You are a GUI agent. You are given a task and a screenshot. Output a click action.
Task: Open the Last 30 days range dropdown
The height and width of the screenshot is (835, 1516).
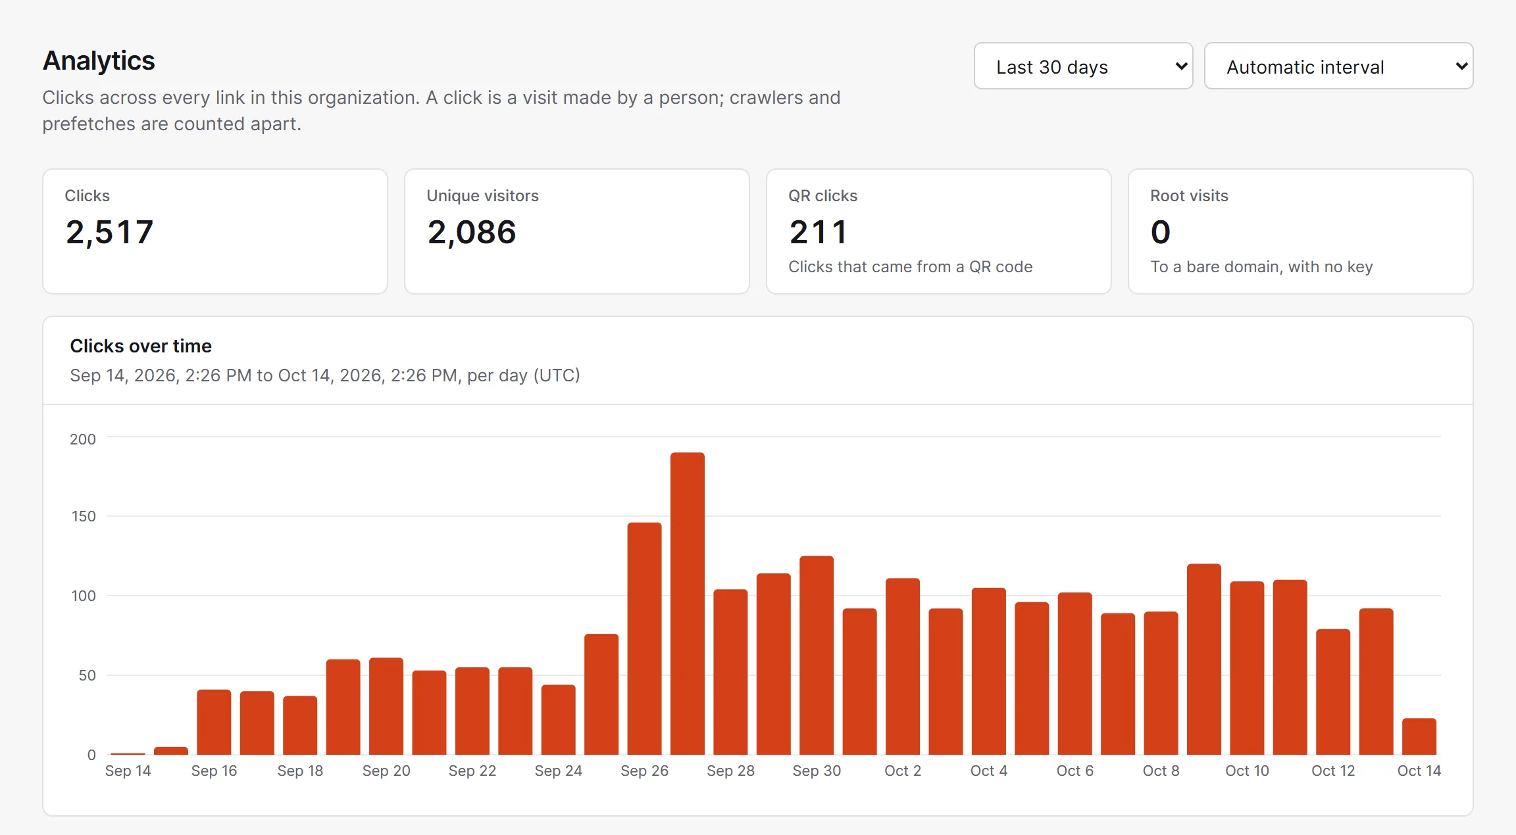click(1083, 66)
